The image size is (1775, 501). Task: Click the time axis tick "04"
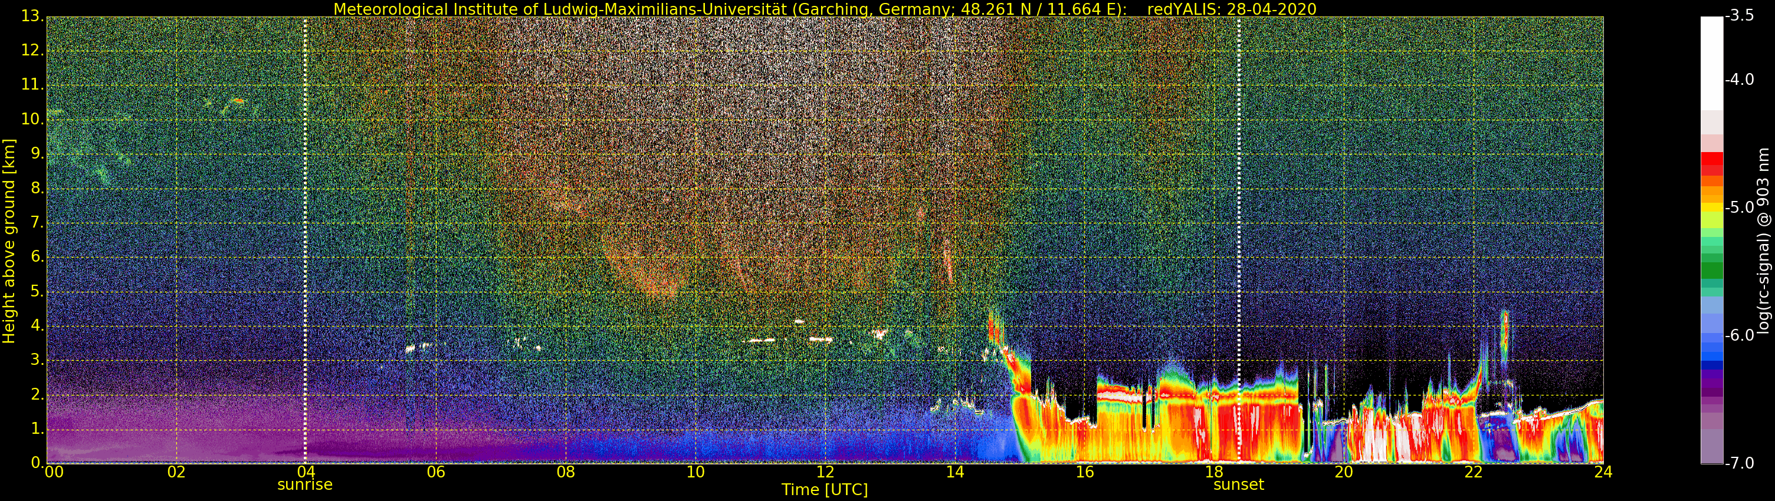point(306,472)
